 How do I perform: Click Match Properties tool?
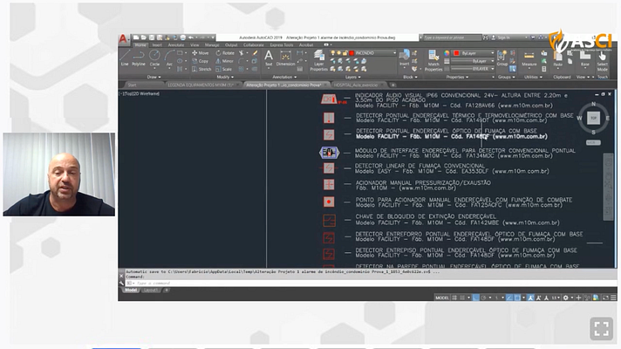[433, 60]
